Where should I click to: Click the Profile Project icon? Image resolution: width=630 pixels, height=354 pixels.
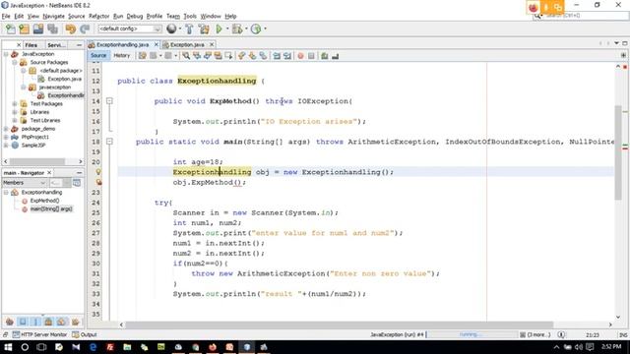click(256, 29)
